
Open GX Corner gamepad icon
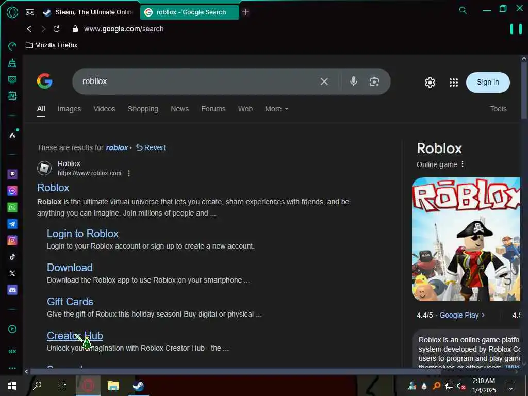pos(29,12)
